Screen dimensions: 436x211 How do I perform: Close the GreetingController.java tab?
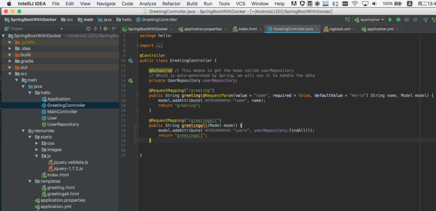tap(316, 29)
